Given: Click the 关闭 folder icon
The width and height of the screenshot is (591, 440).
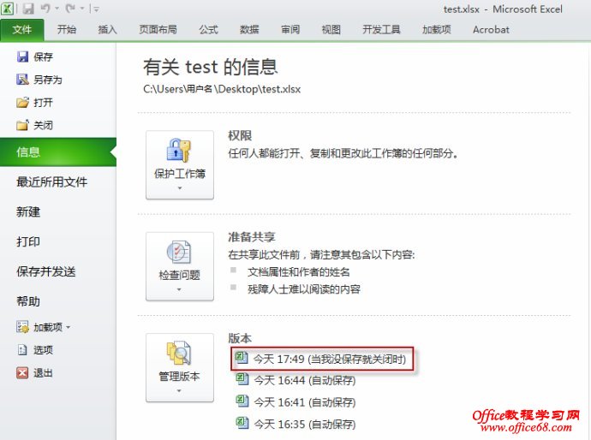Looking at the screenshot, I should click(22, 125).
